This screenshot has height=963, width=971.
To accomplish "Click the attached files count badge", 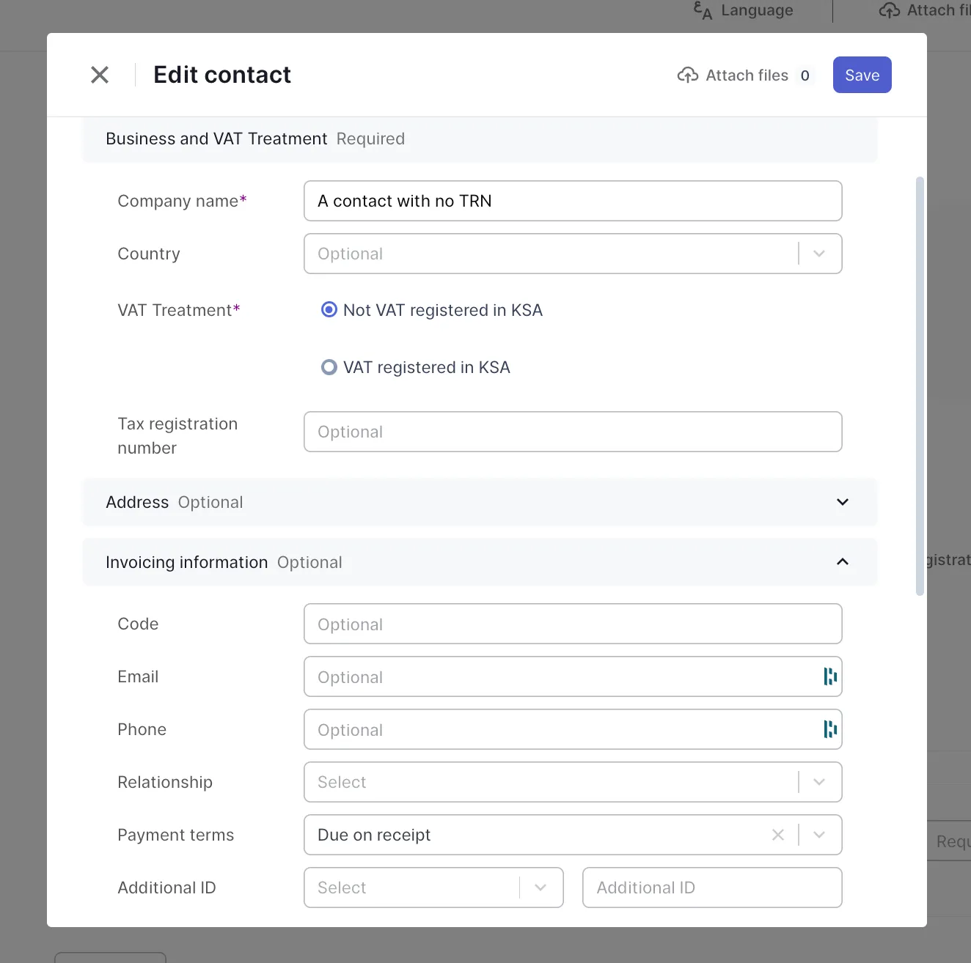I will (805, 75).
